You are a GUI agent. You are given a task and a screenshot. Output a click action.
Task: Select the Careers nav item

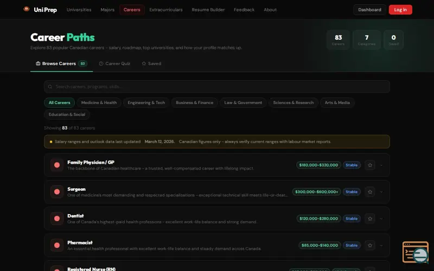point(132,10)
